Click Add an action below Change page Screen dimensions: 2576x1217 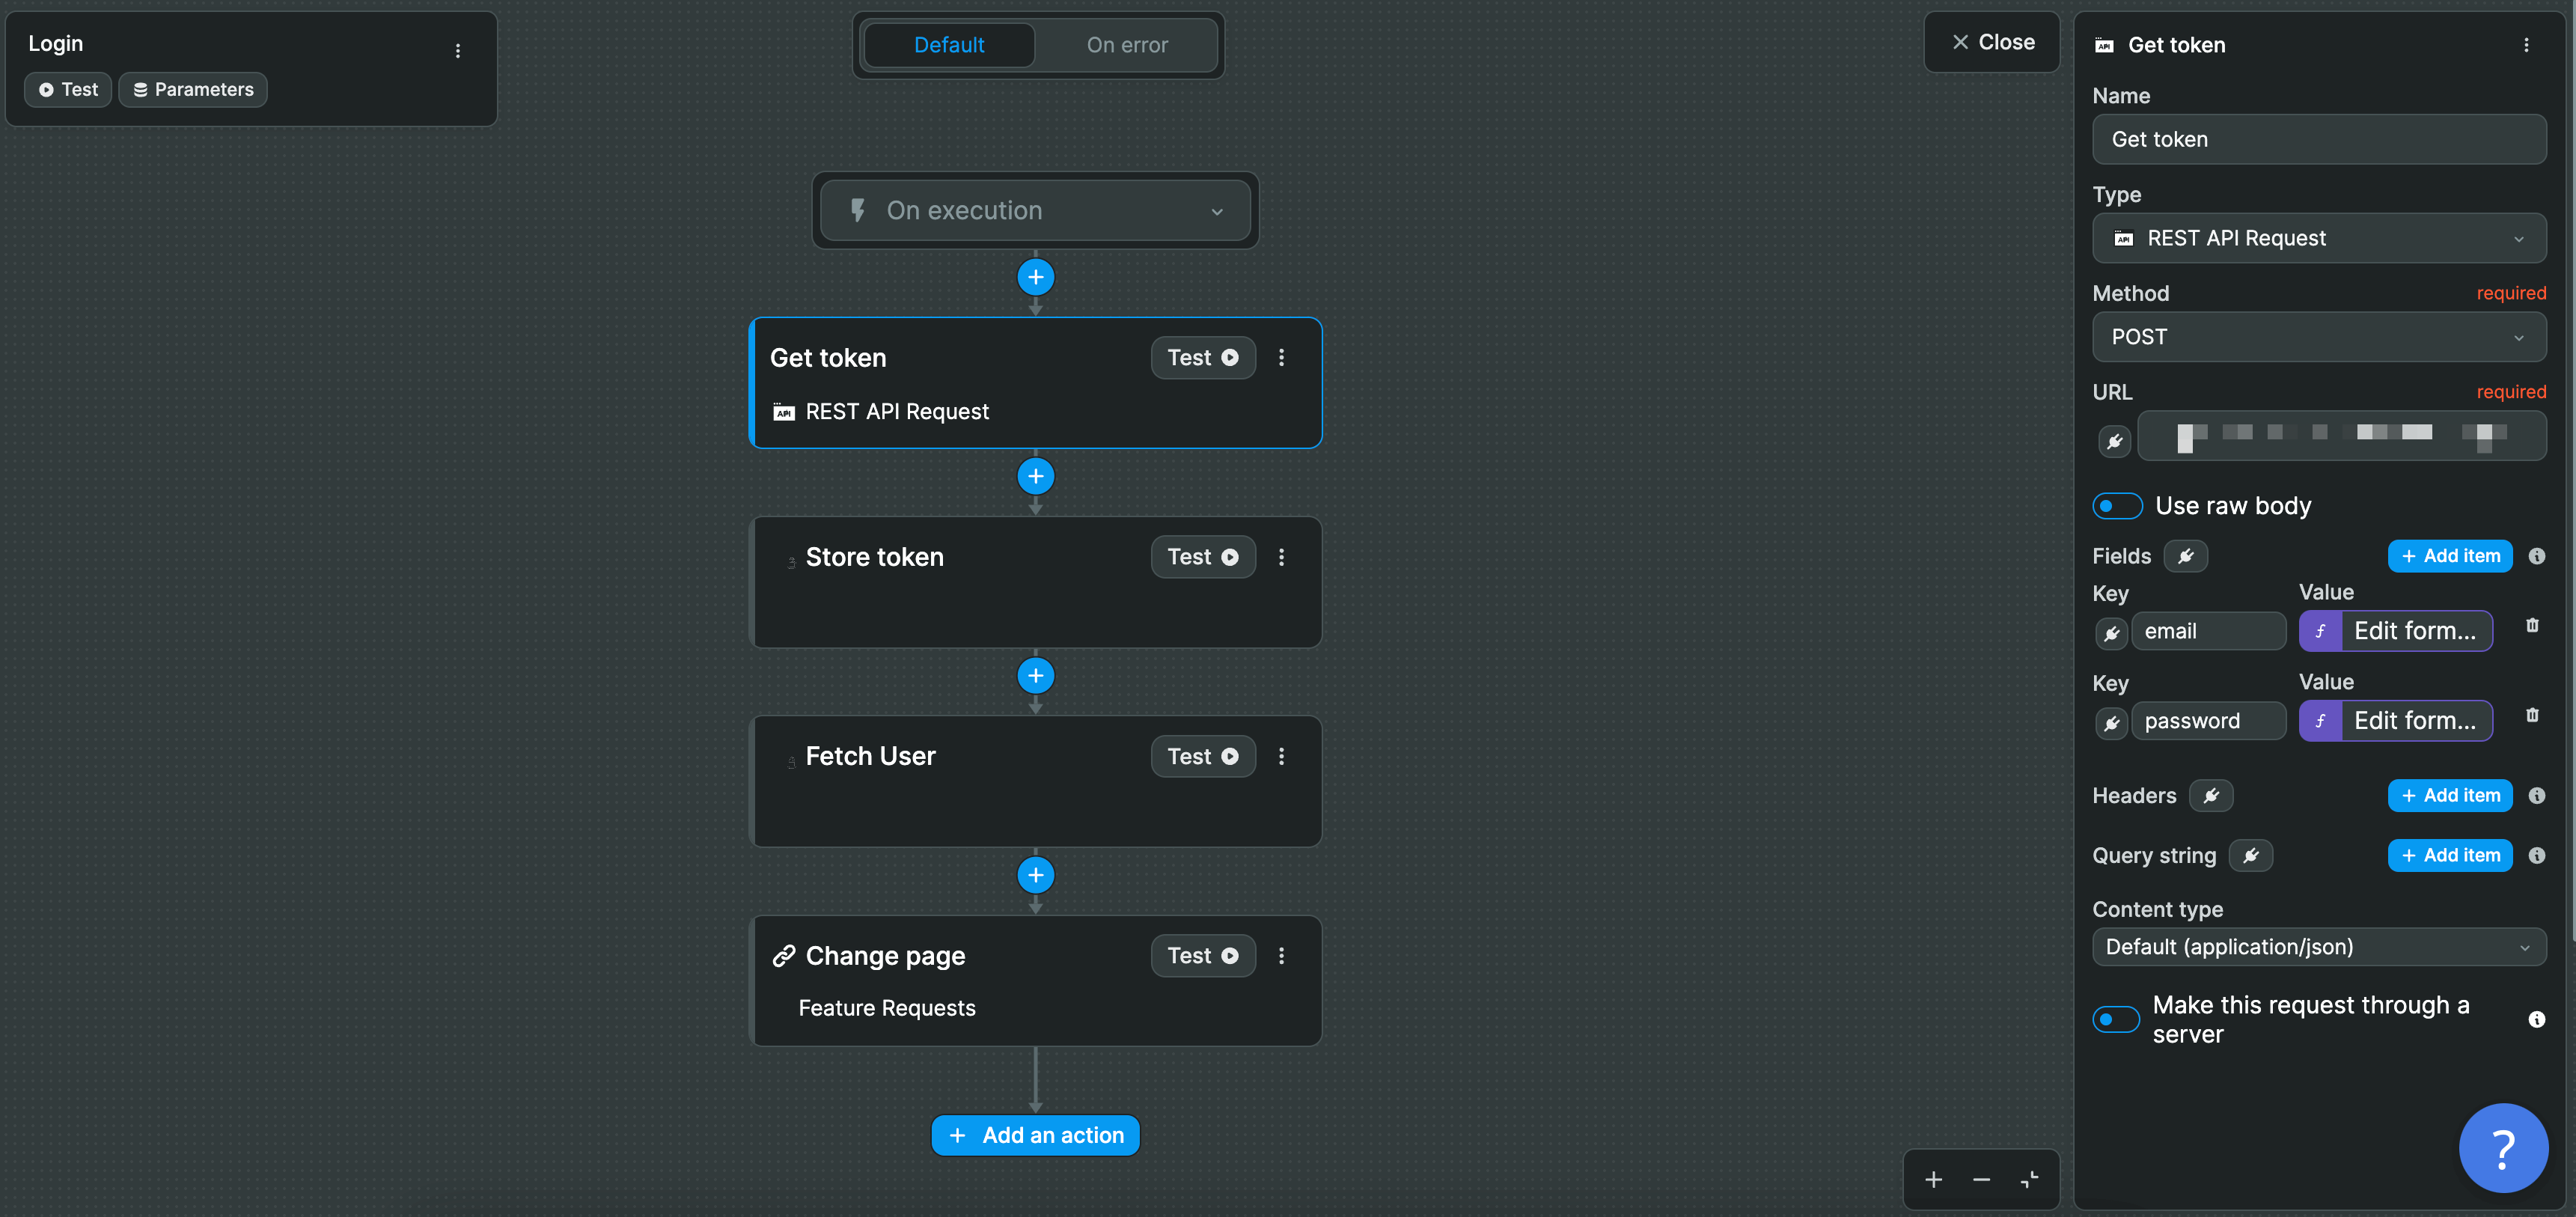pyautogui.click(x=1035, y=1135)
